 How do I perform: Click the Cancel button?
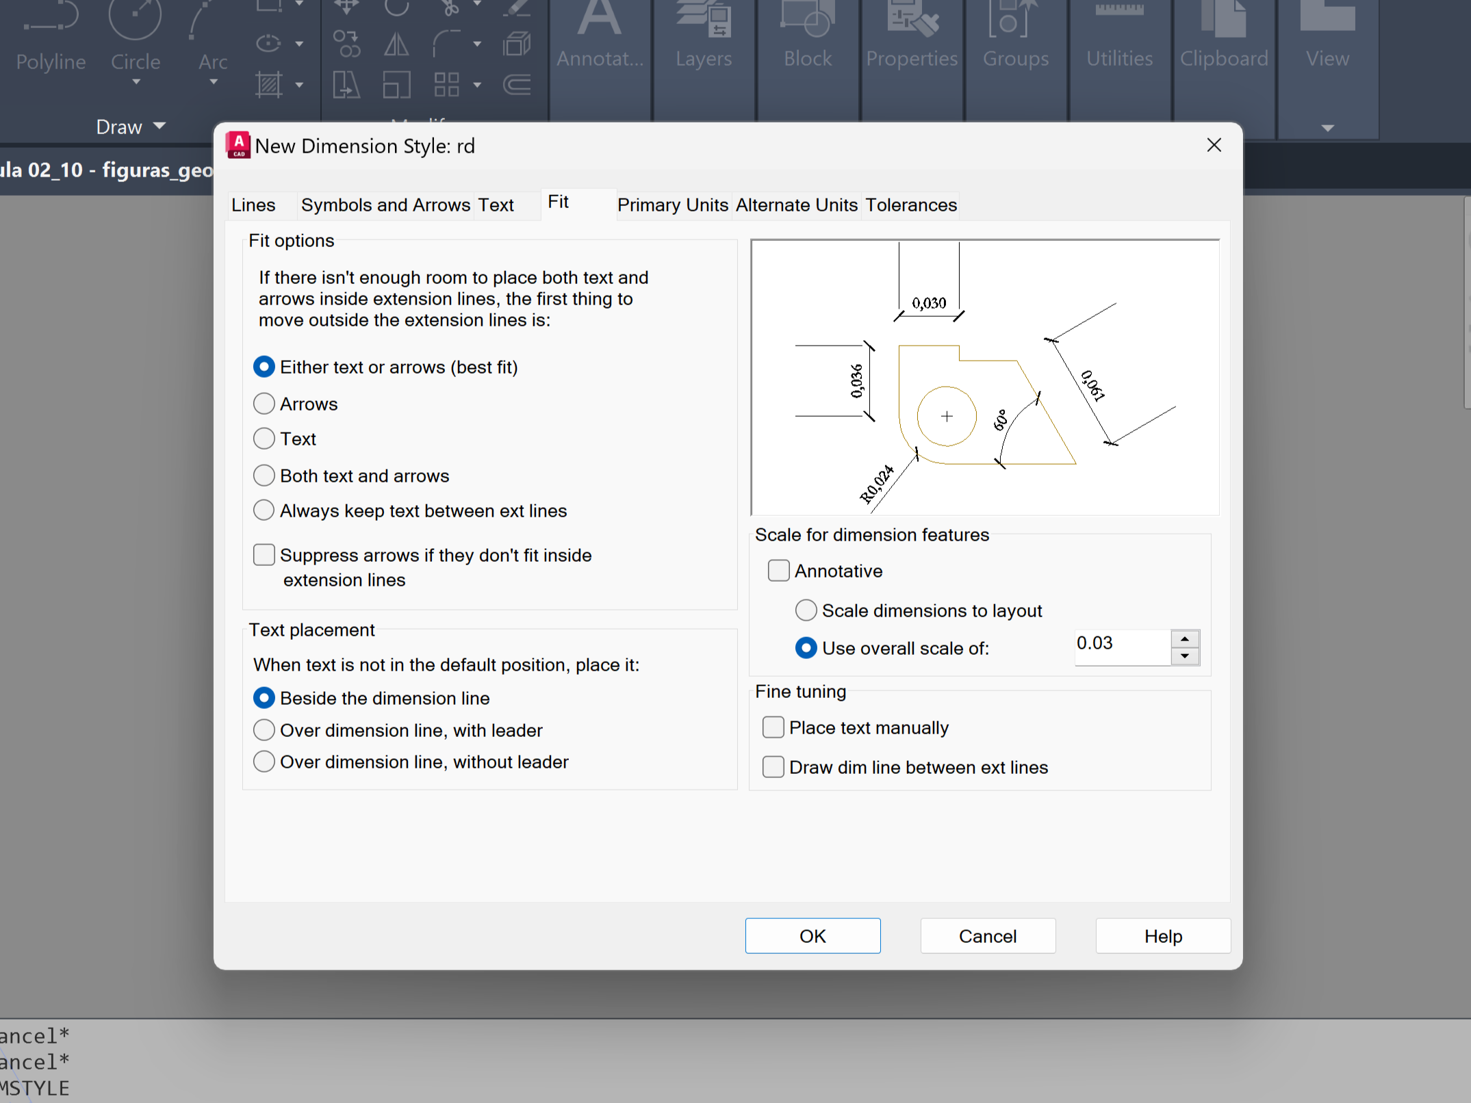click(x=987, y=935)
